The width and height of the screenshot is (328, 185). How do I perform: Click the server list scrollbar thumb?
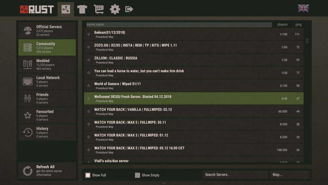307,41
